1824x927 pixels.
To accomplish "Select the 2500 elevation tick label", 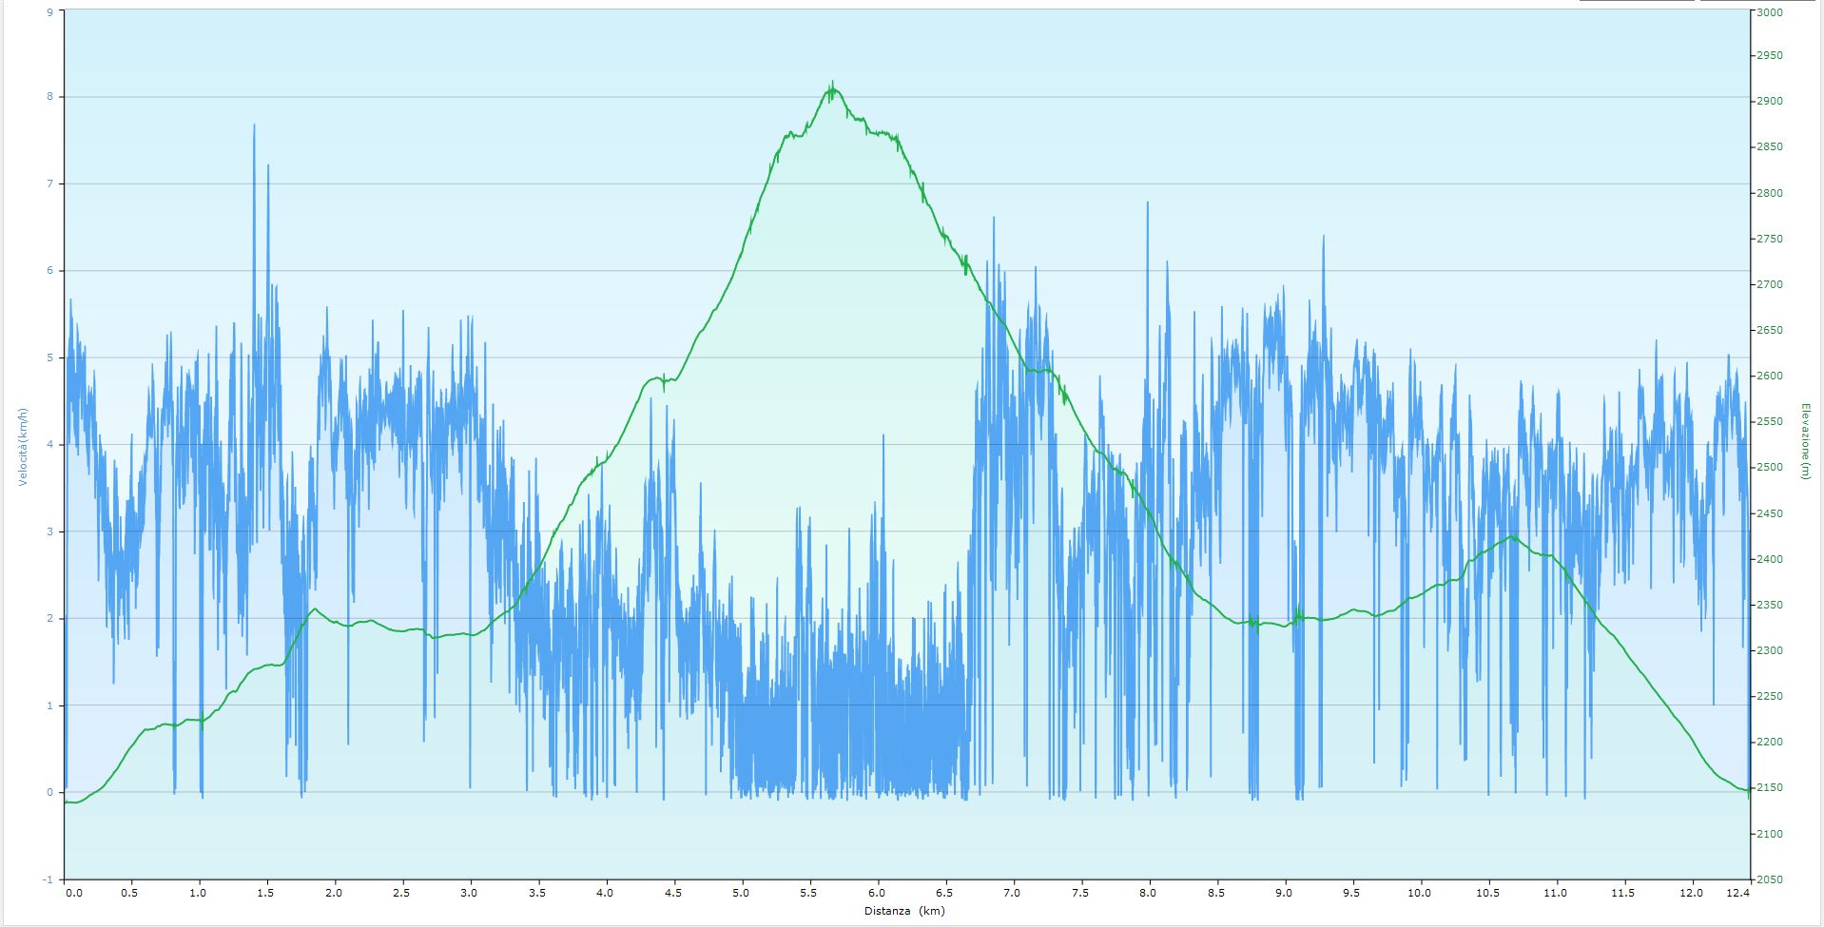I will coord(1769,468).
